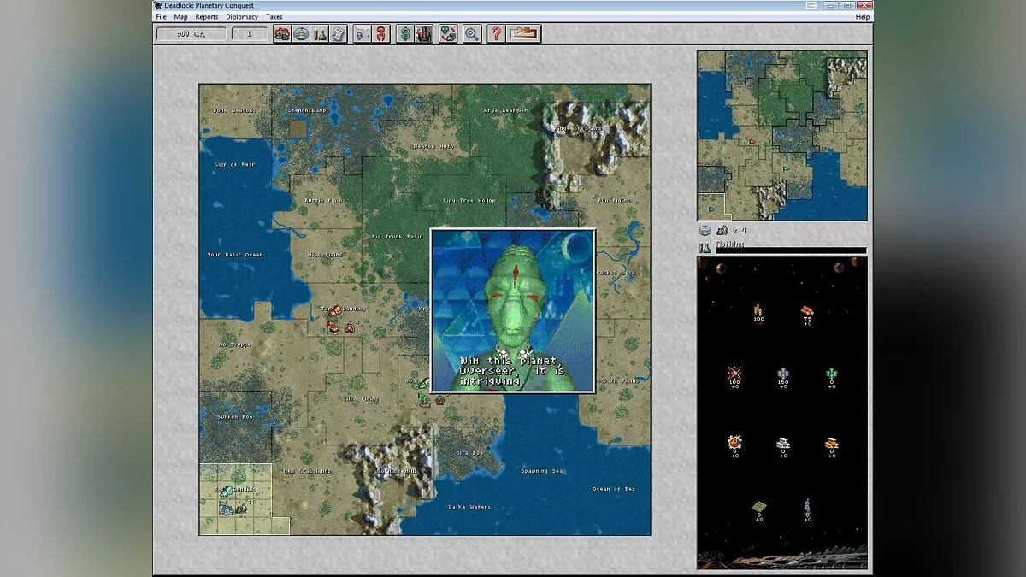
Task: Open finances with the green dollar icon
Action: click(x=405, y=34)
